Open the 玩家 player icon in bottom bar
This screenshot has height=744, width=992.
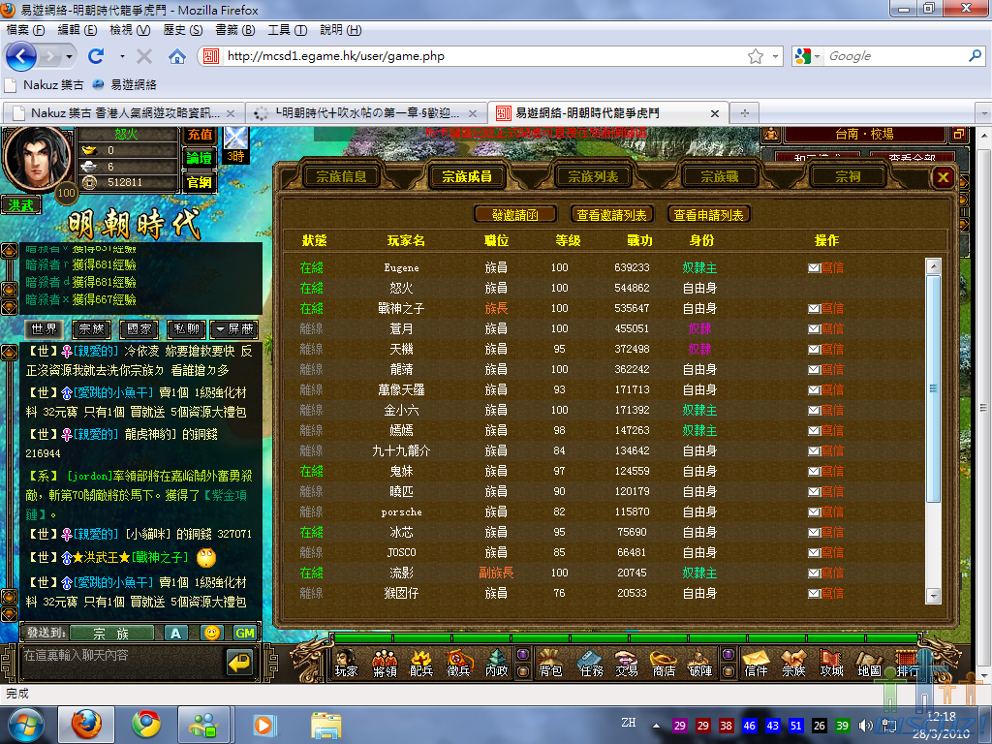pos(346,663)
